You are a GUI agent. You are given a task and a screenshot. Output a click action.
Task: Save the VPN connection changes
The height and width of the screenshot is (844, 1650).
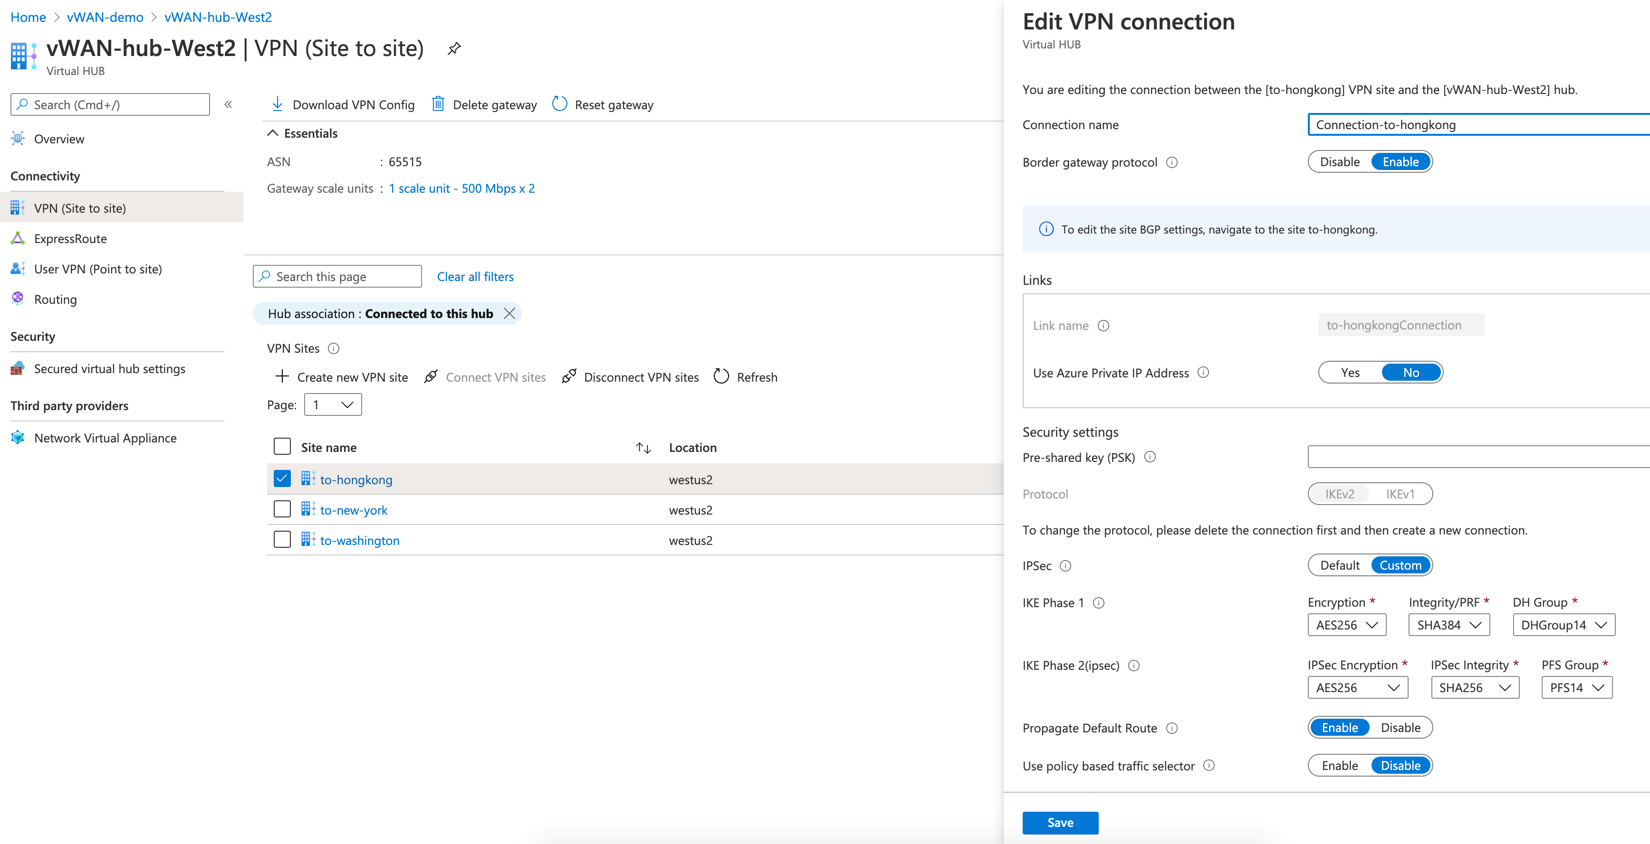[1060, 823]
